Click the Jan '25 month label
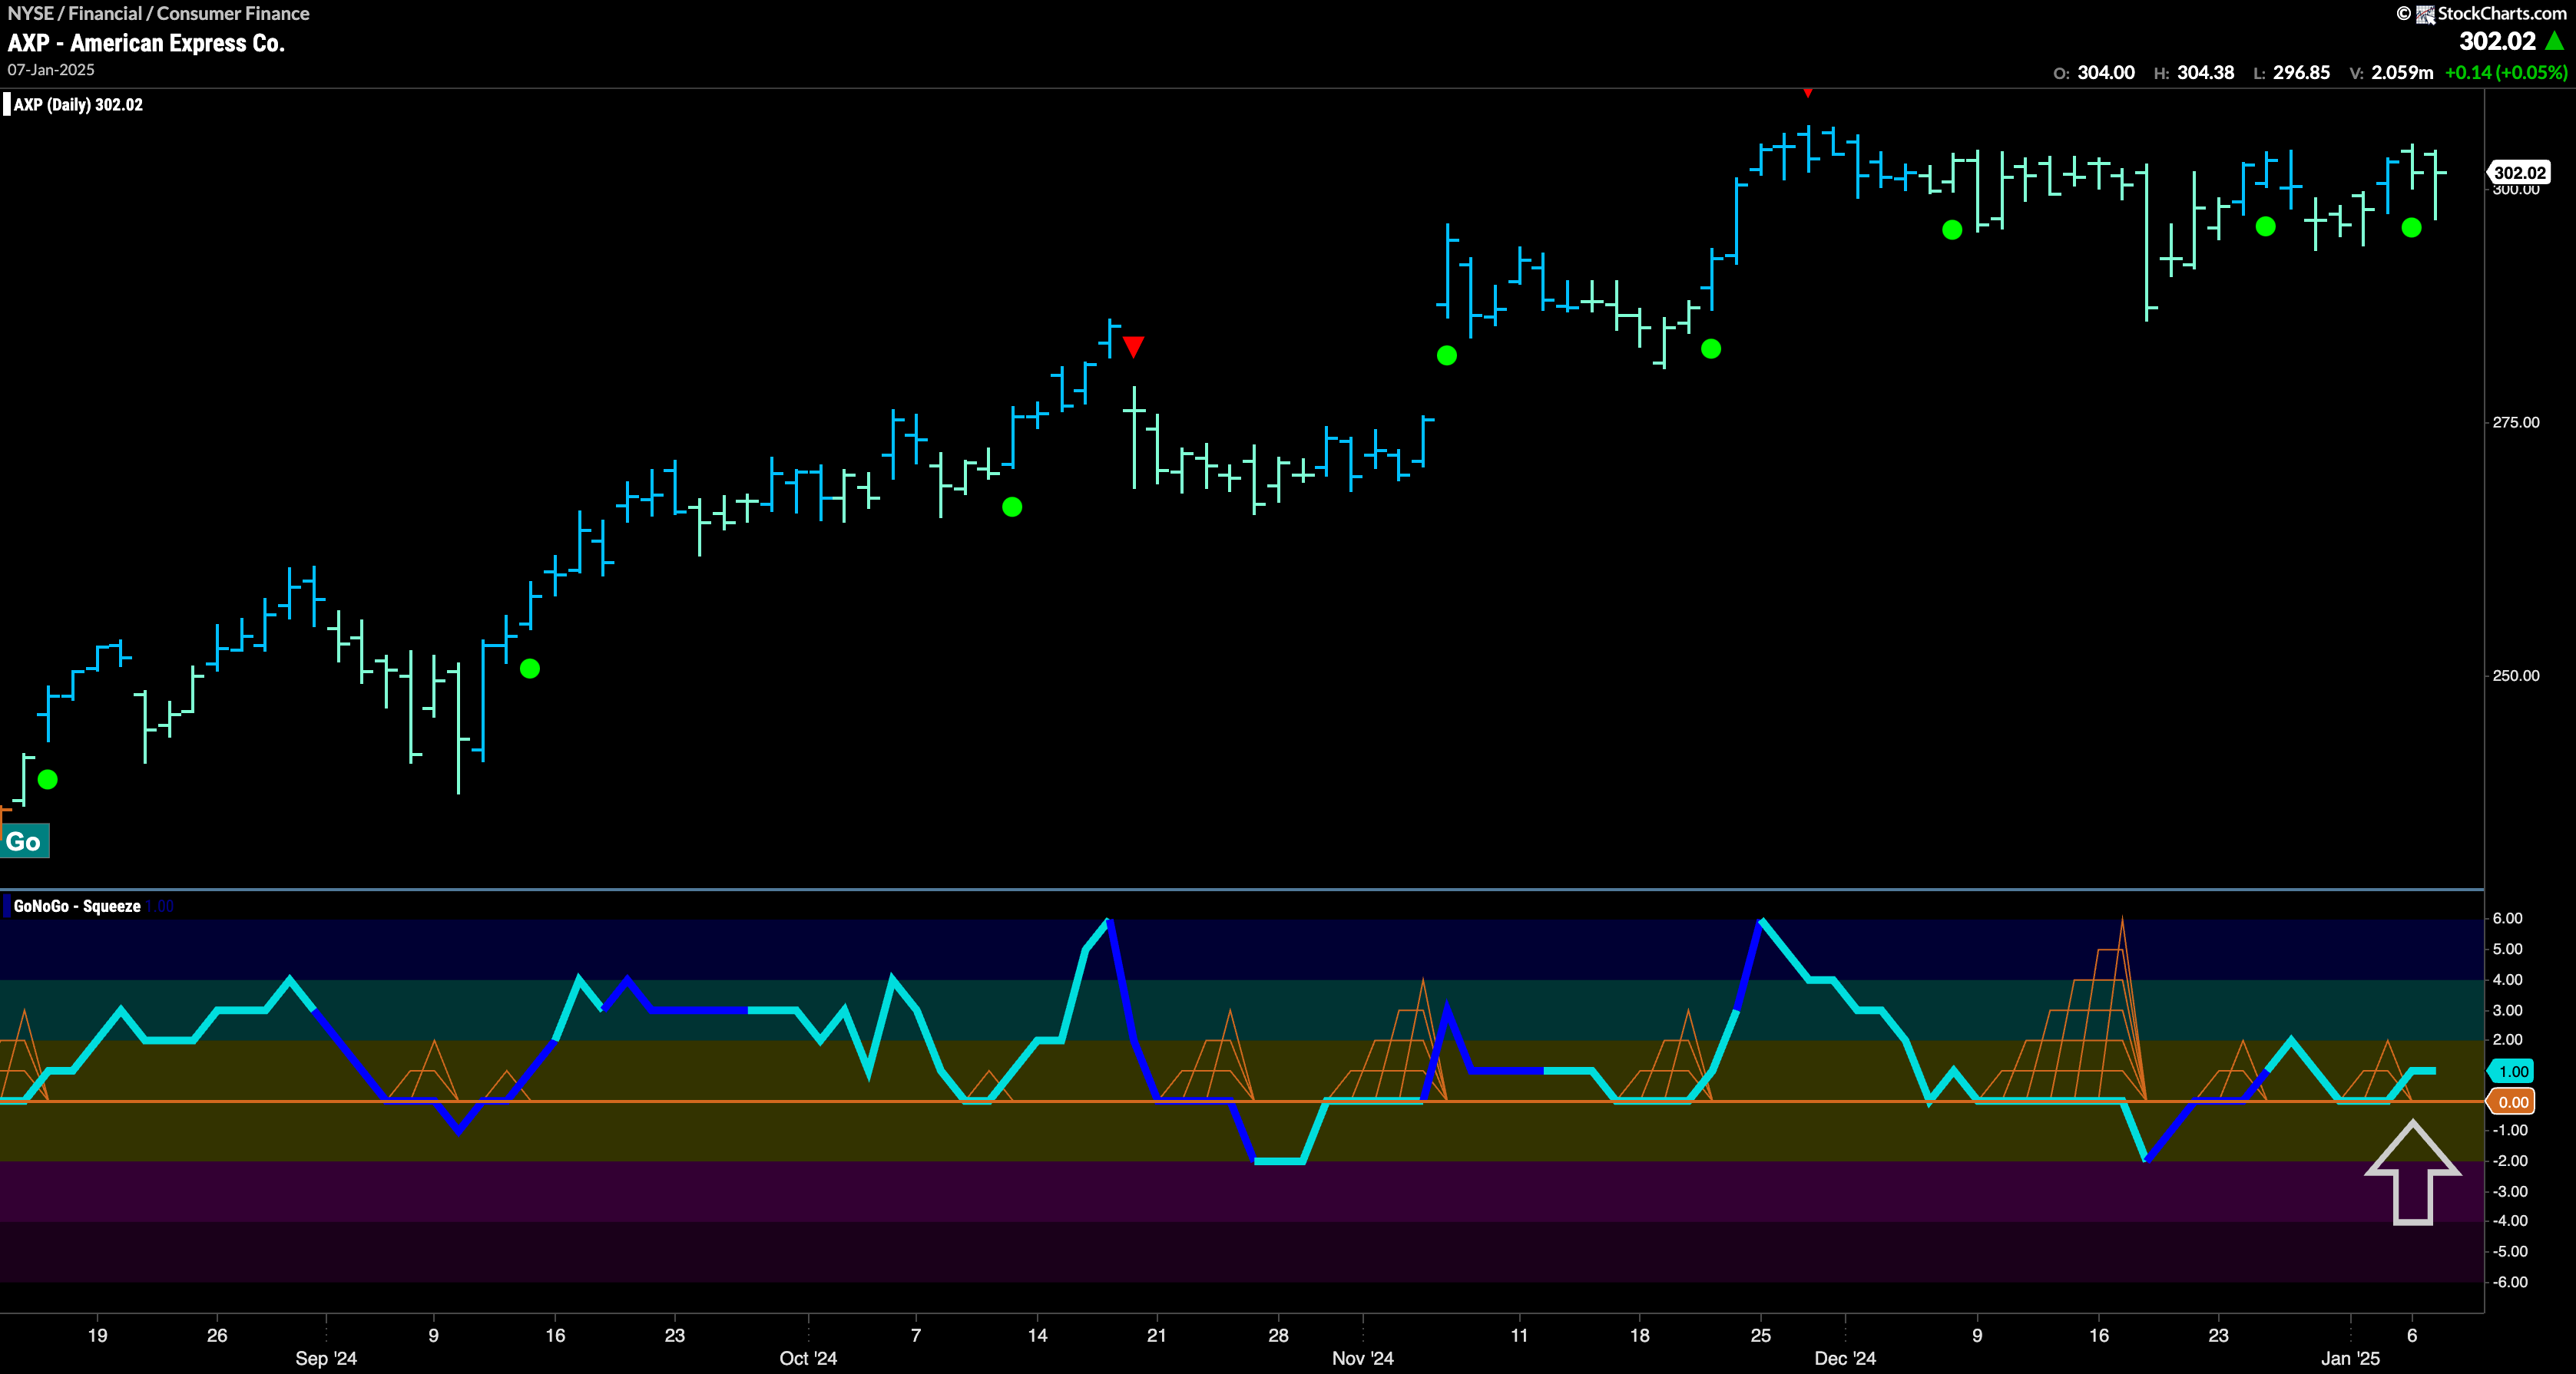Screen dimensions: 2576x1374 point(2350,1358)
